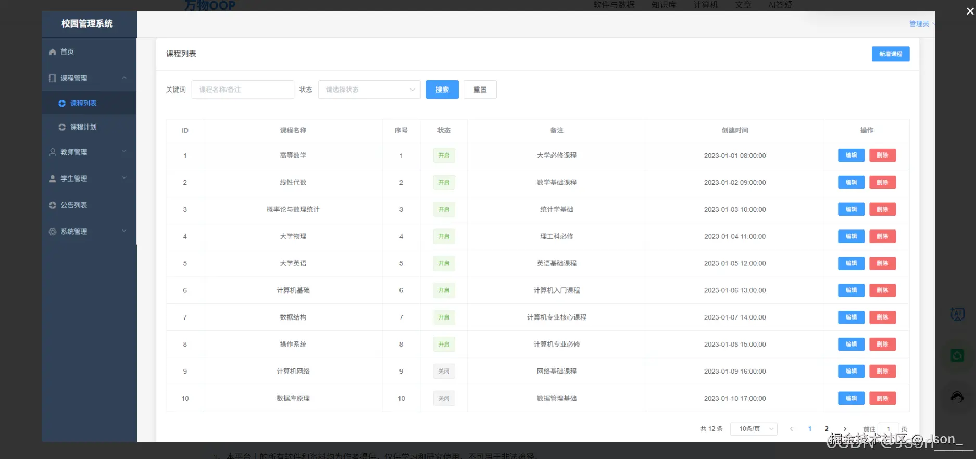
Task: Select page 1 in pagination
Action: pos(810,429)
